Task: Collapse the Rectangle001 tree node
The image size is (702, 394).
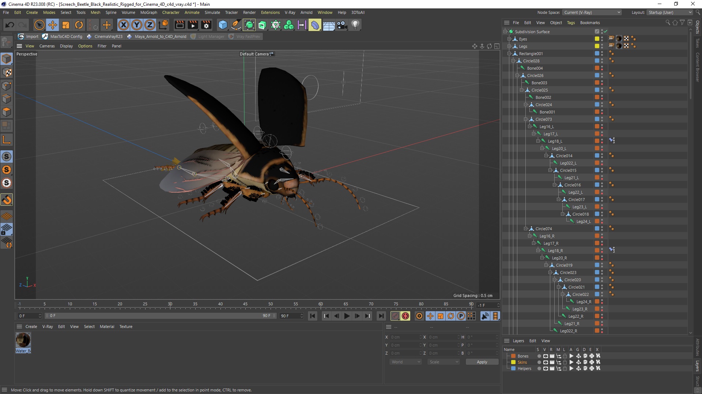Action: [509, 54]
